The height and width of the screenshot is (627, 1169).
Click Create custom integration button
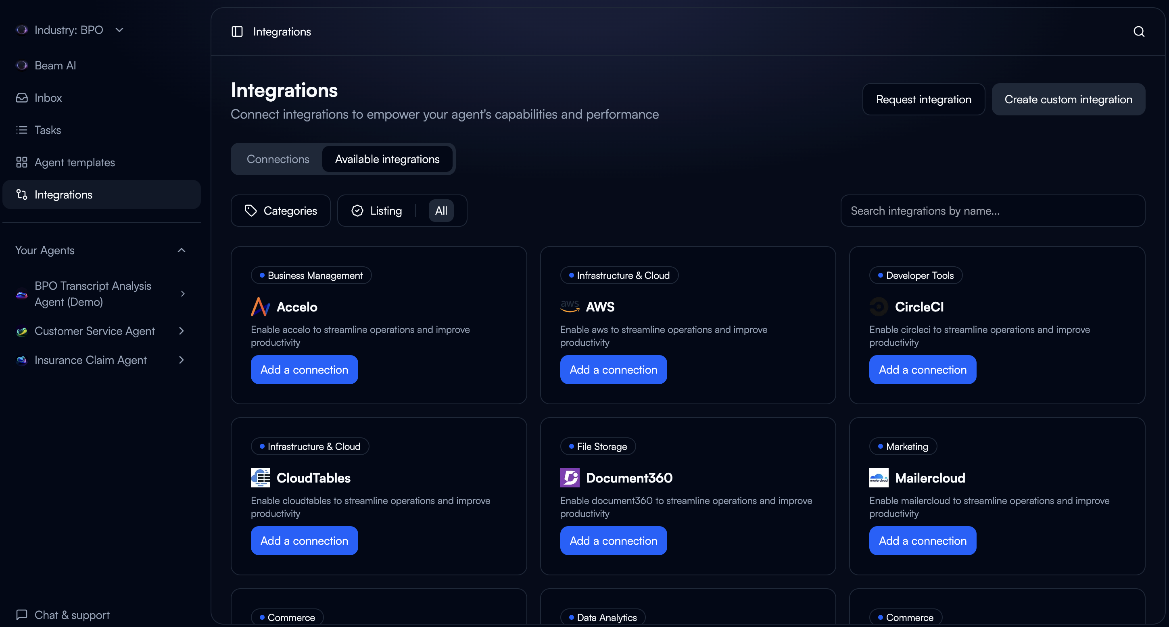(1068, 99)
